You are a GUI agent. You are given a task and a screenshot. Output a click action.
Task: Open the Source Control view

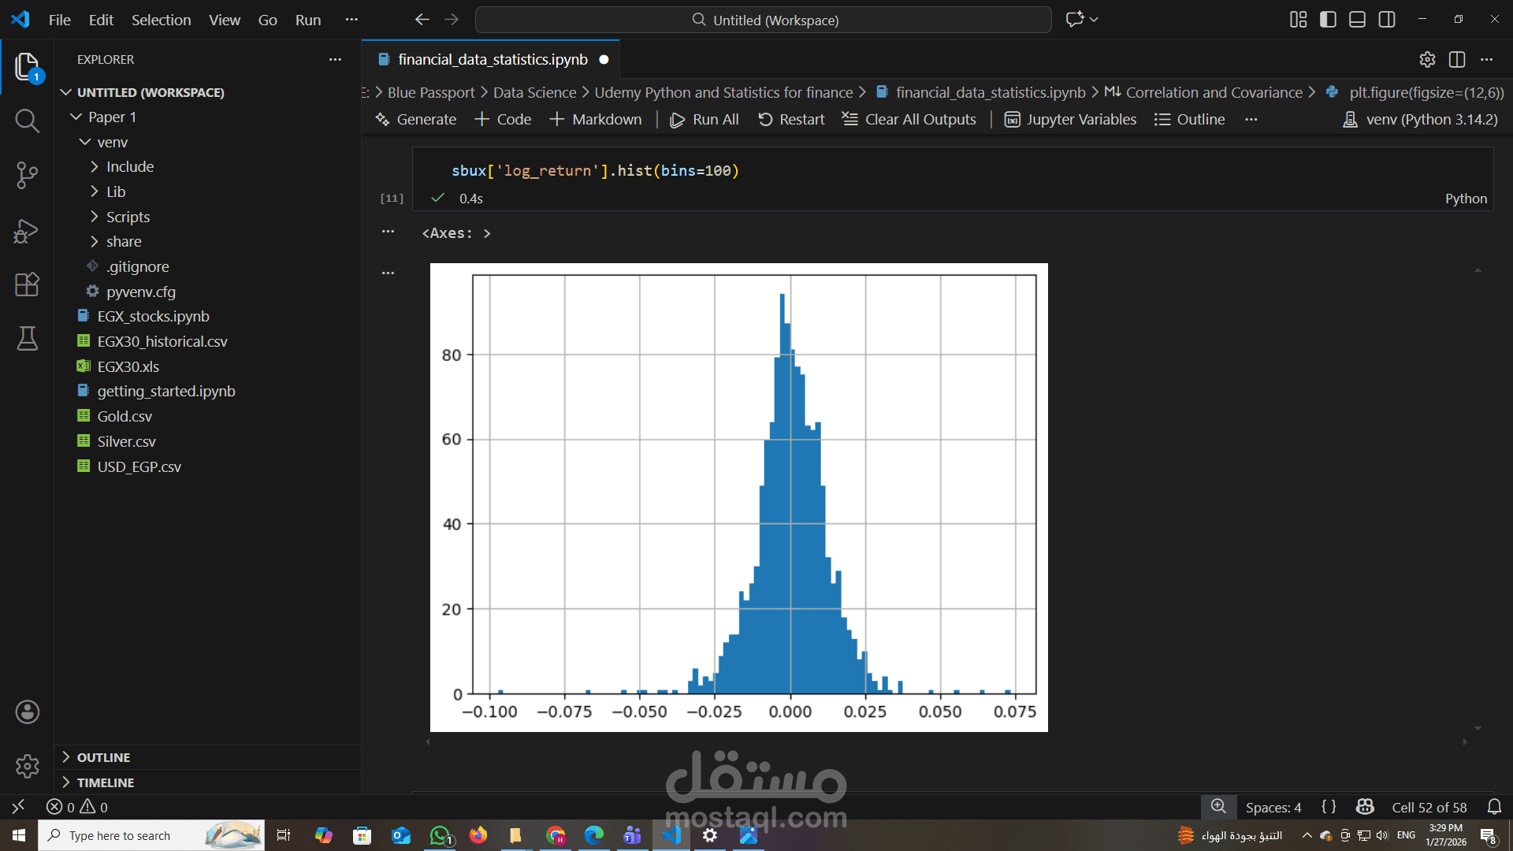27,175
